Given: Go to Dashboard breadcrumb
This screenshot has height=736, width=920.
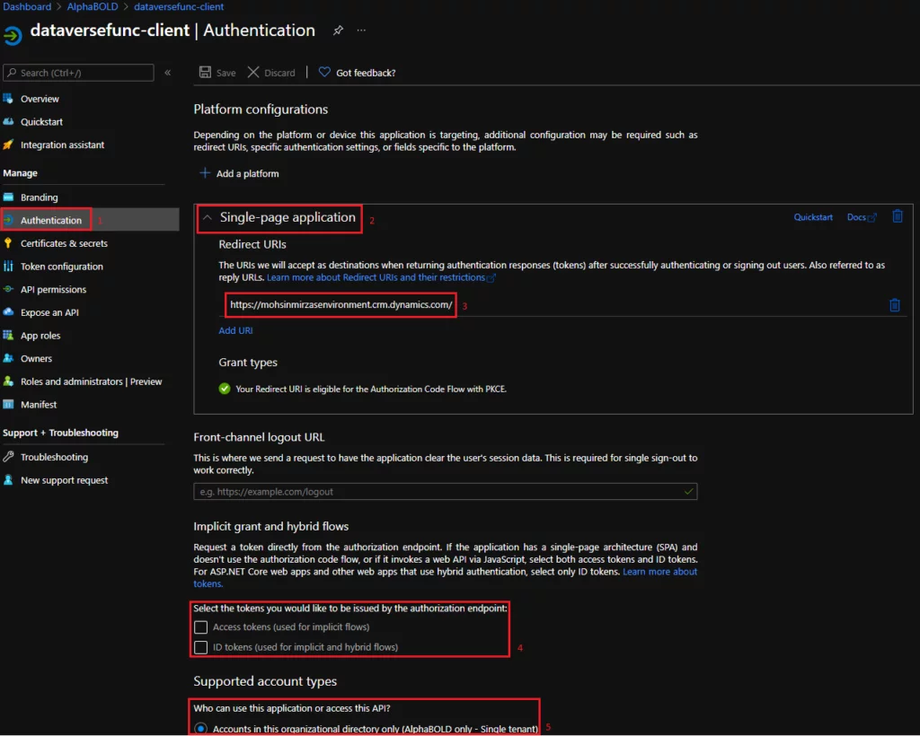Looking at the screenshot, I should click(27, 7).
